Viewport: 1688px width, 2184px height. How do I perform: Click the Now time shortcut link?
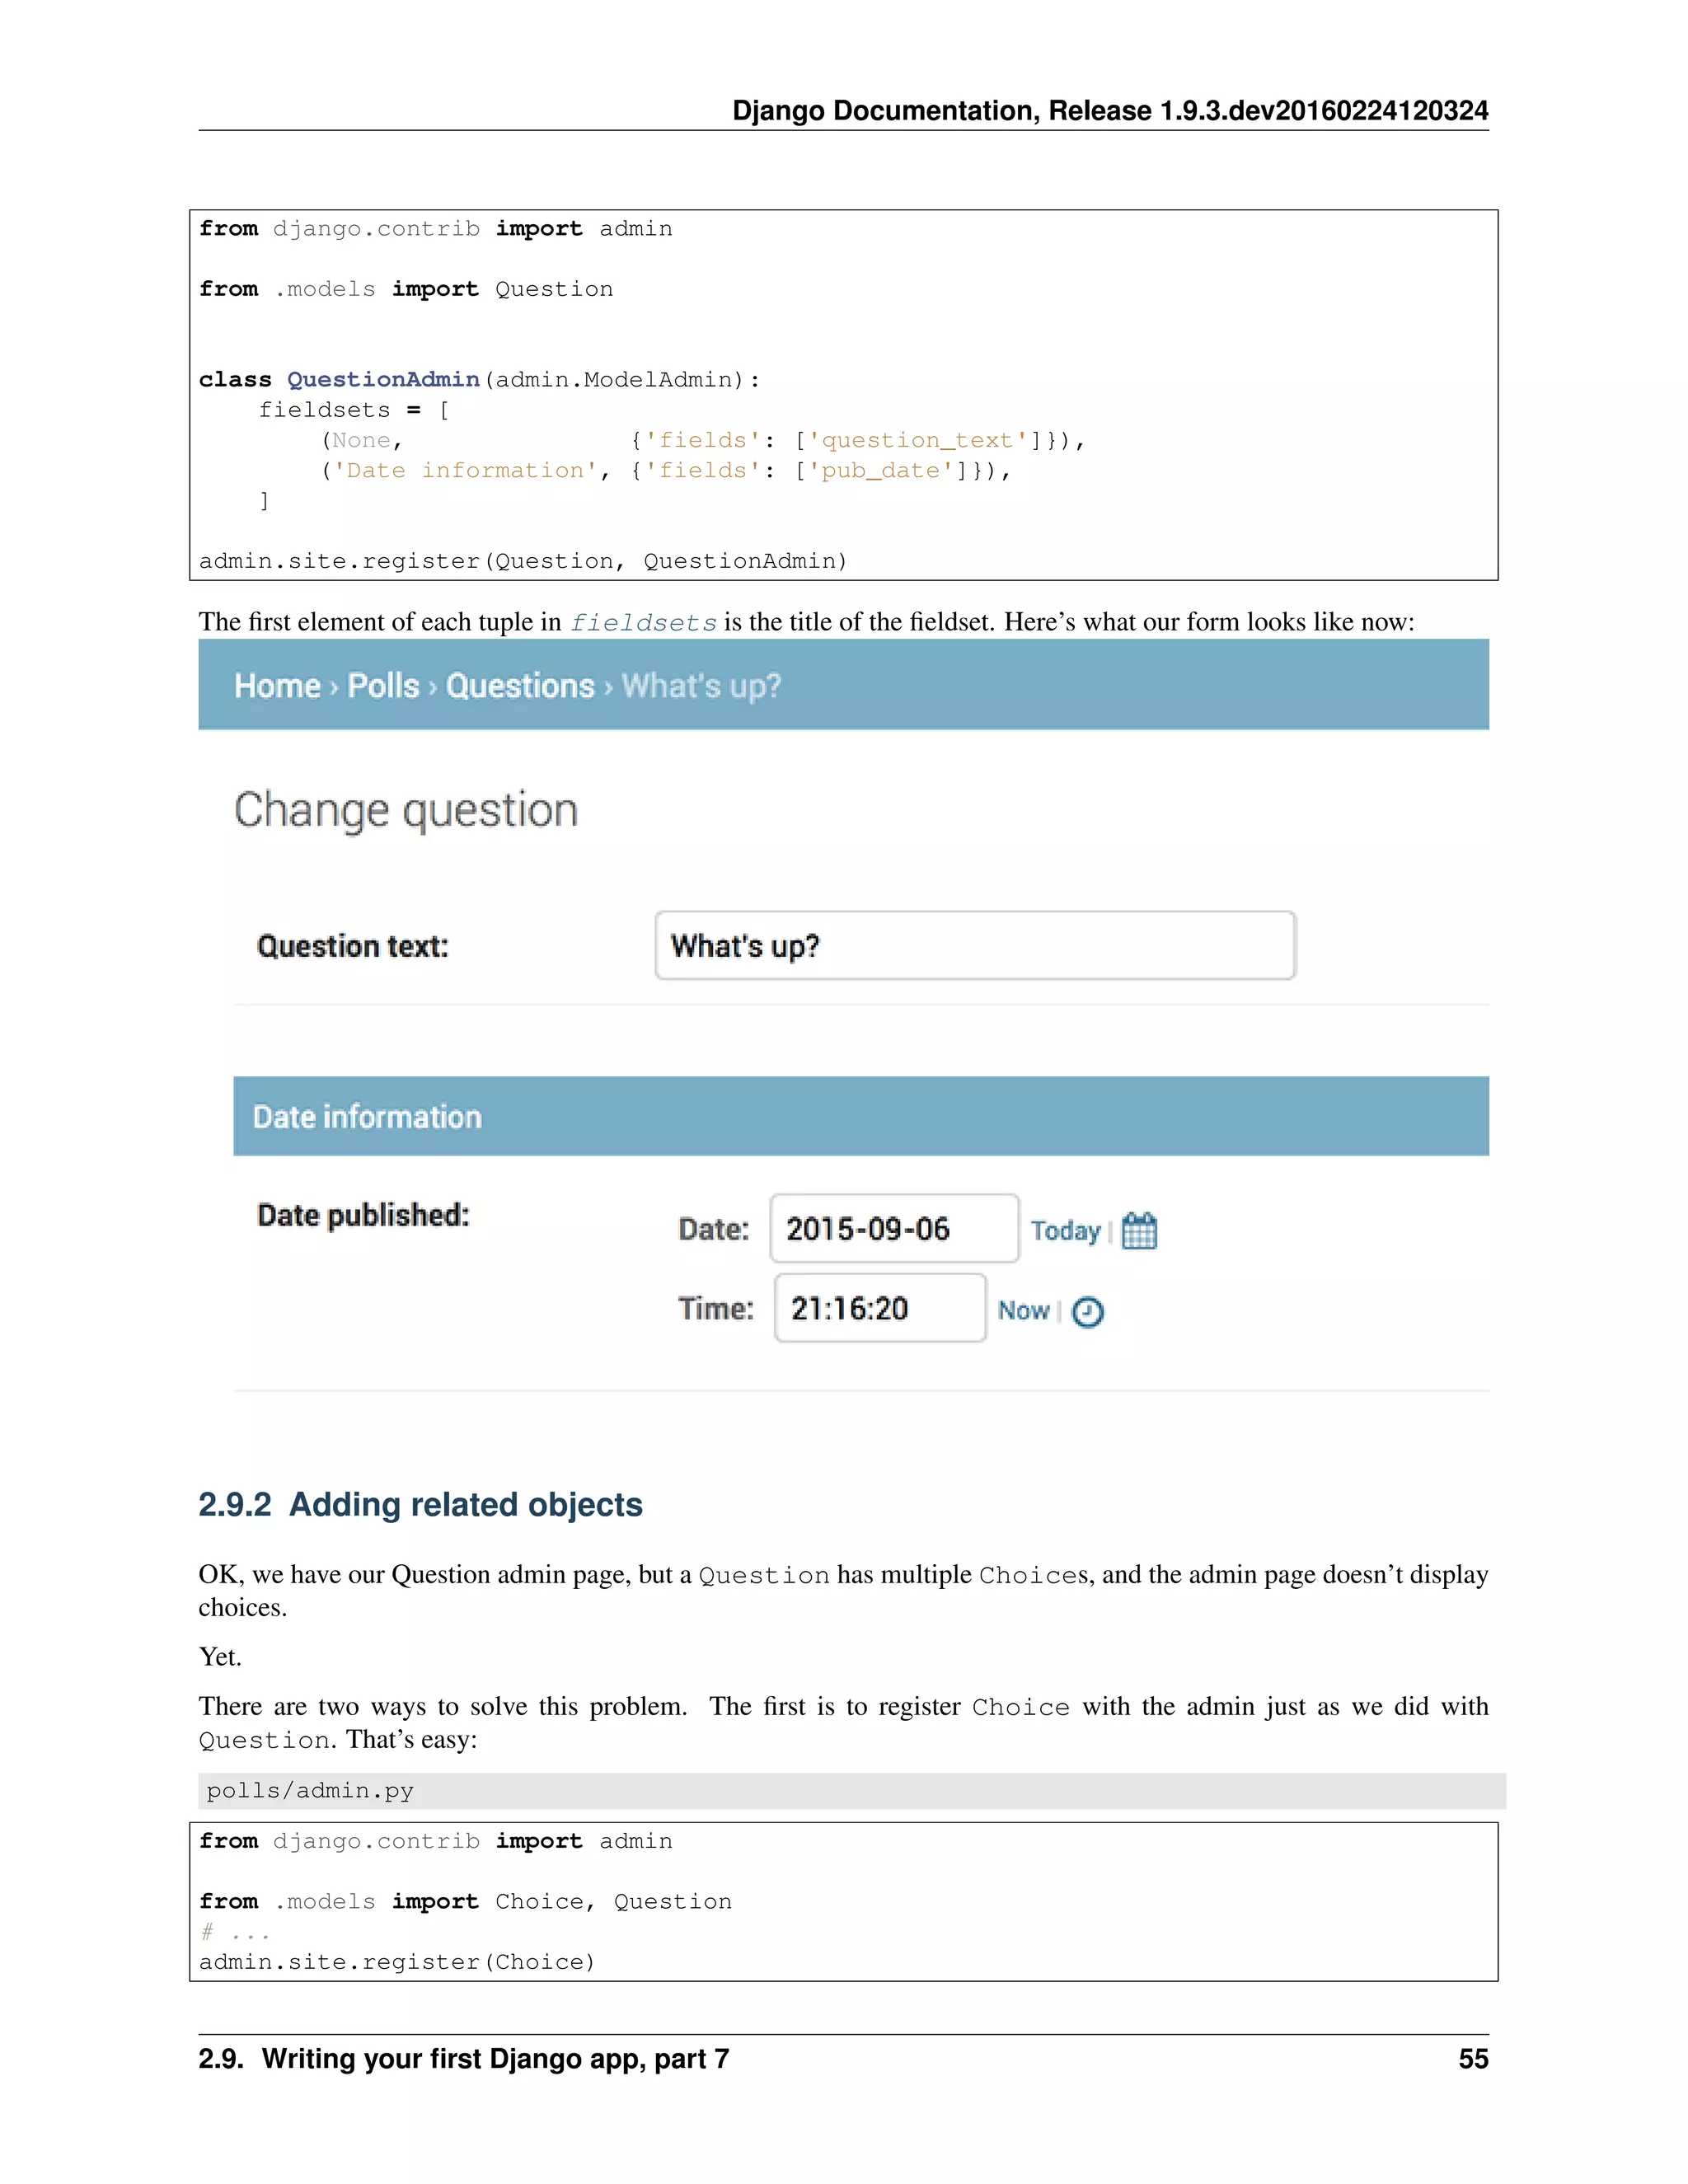click(x=1023, y=1310)
